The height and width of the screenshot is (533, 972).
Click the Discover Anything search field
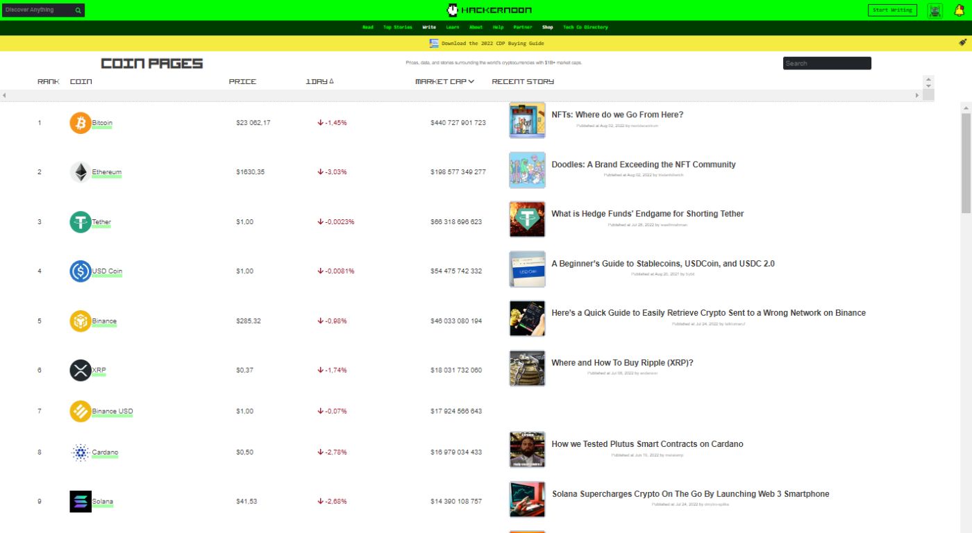pos(37,10)
